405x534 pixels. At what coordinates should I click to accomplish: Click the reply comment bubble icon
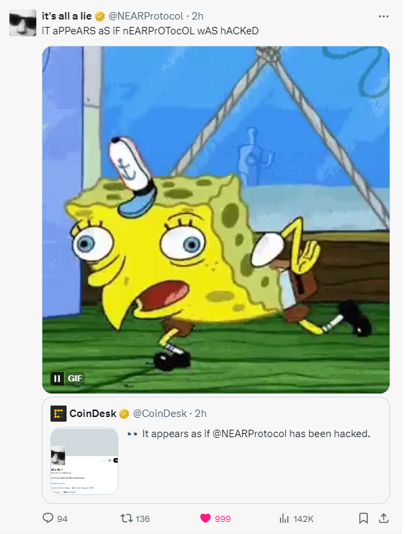tap(48, 518)
